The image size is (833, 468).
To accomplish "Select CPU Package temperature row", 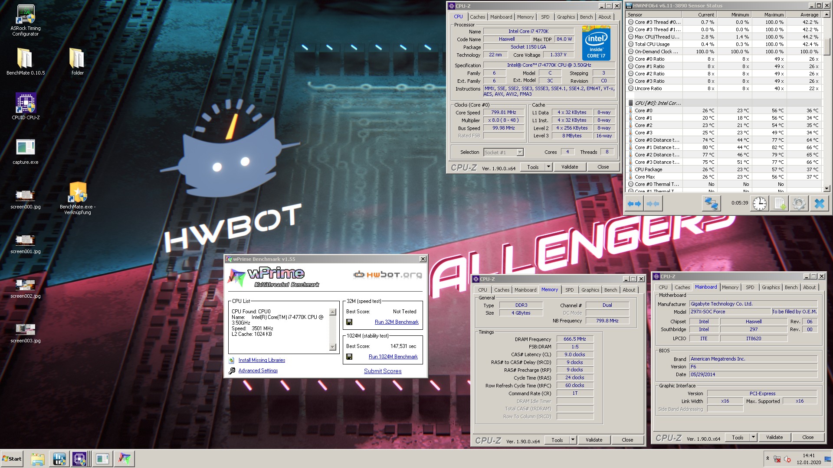I will click(x=724, y=169).
